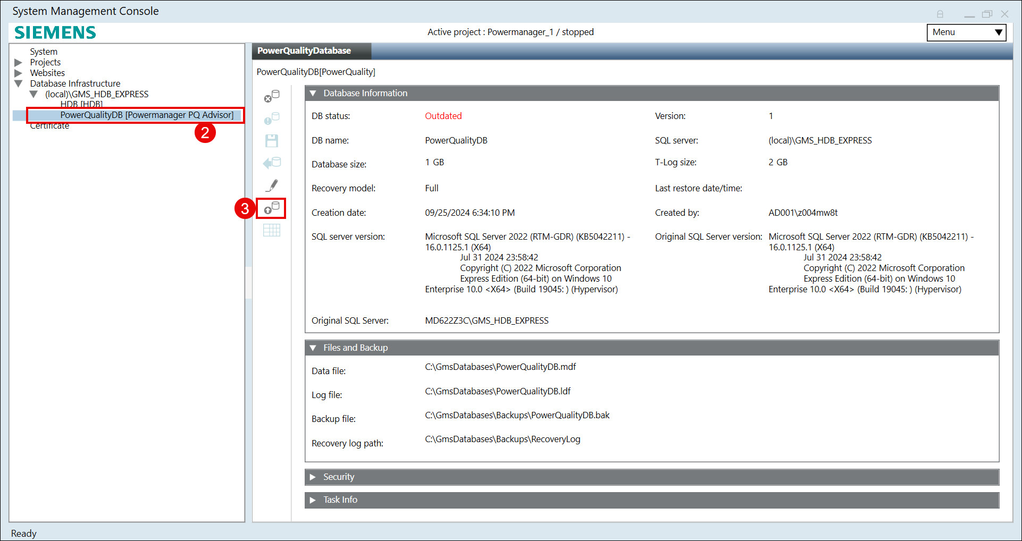Click the database warning icon with exclamation mark
This screenshot has height=541, width=1022.
pos(272,119)
